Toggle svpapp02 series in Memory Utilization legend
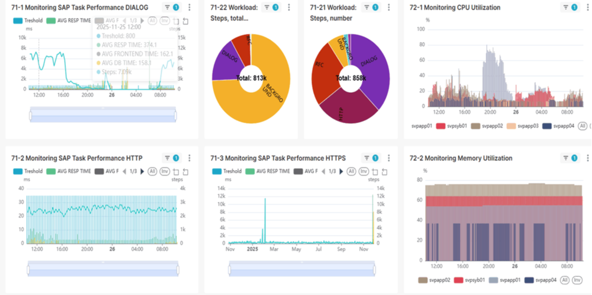 (433, 280)
